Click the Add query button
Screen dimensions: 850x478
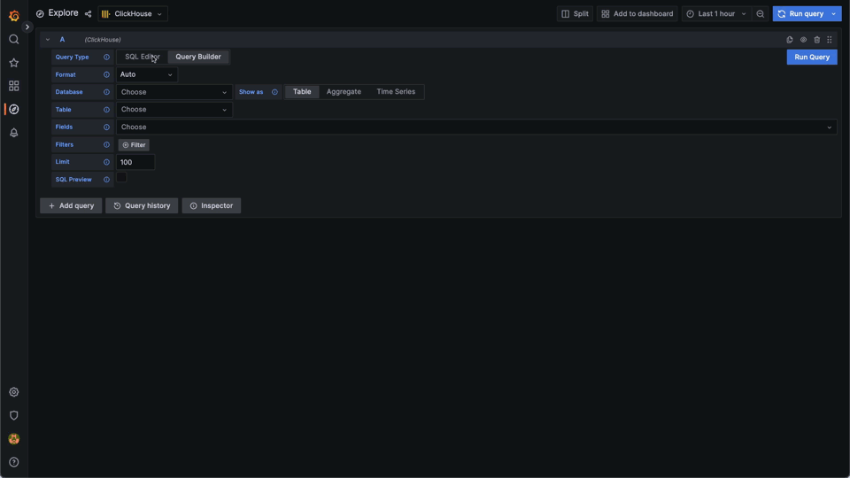(x=71, y=205)
